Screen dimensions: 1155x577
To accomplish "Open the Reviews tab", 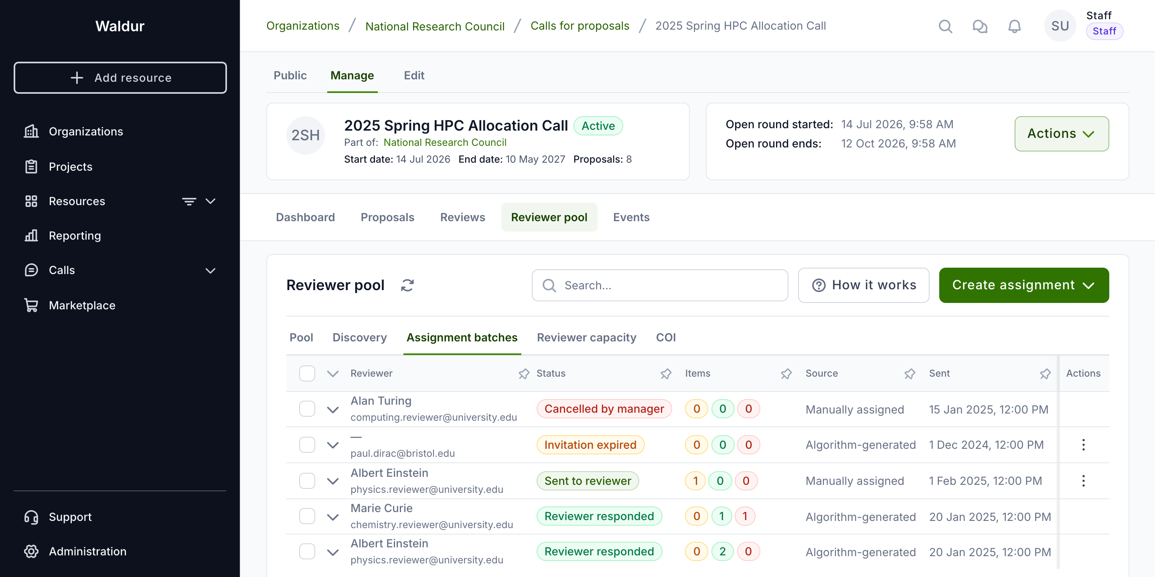I will point(462,217).
